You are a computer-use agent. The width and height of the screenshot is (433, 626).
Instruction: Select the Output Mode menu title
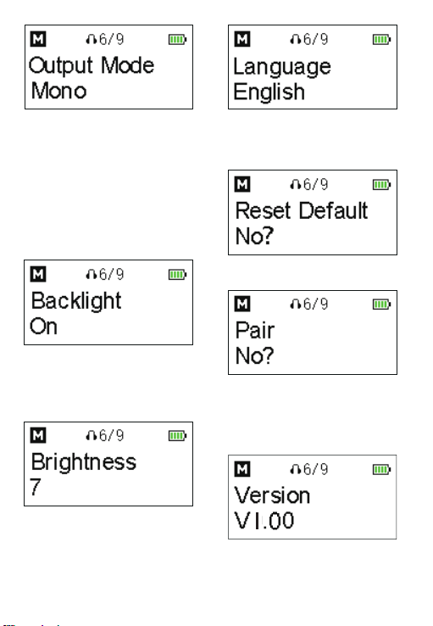tap(92, 66)
